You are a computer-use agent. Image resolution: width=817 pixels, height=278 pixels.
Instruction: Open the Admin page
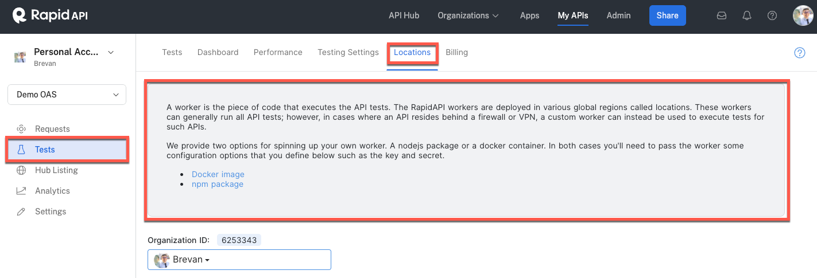619,15
